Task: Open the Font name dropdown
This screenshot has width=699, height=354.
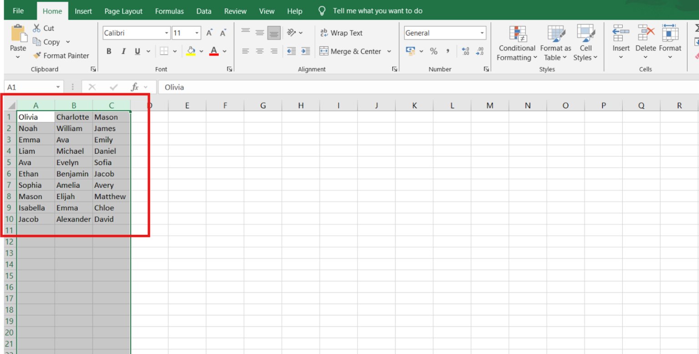Action: pyautogui.click(x=167, y=33)
